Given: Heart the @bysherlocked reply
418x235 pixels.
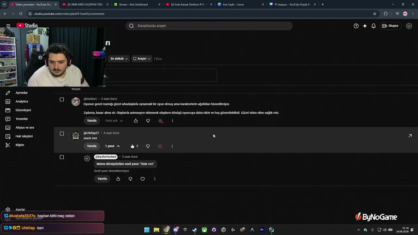Looking at the screenshot, I should pos(142,179).
